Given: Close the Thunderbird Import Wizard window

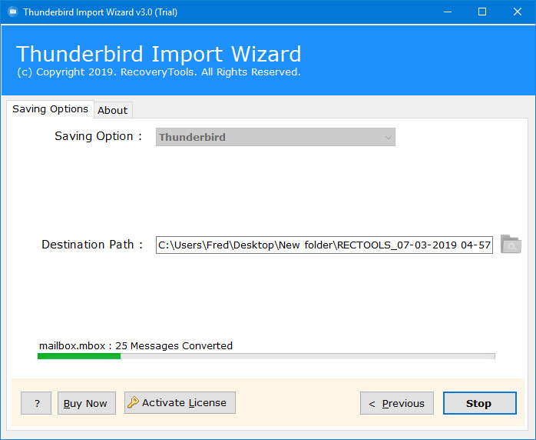Looking at the screenshot, I should [x=518, y=12].
